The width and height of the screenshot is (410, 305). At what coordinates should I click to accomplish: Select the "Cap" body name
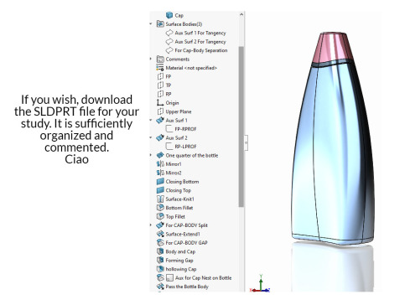pyautogui.click(x=179, y=15)
